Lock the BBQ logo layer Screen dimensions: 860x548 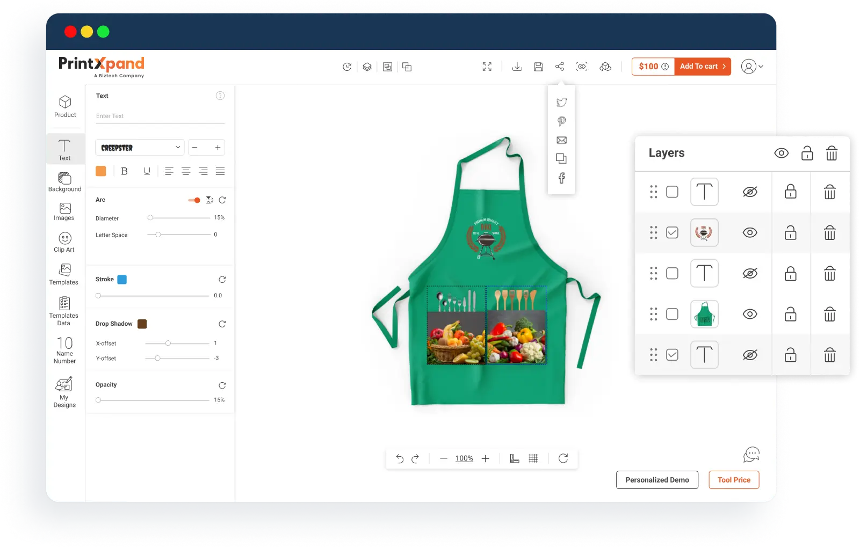point(791,232)
